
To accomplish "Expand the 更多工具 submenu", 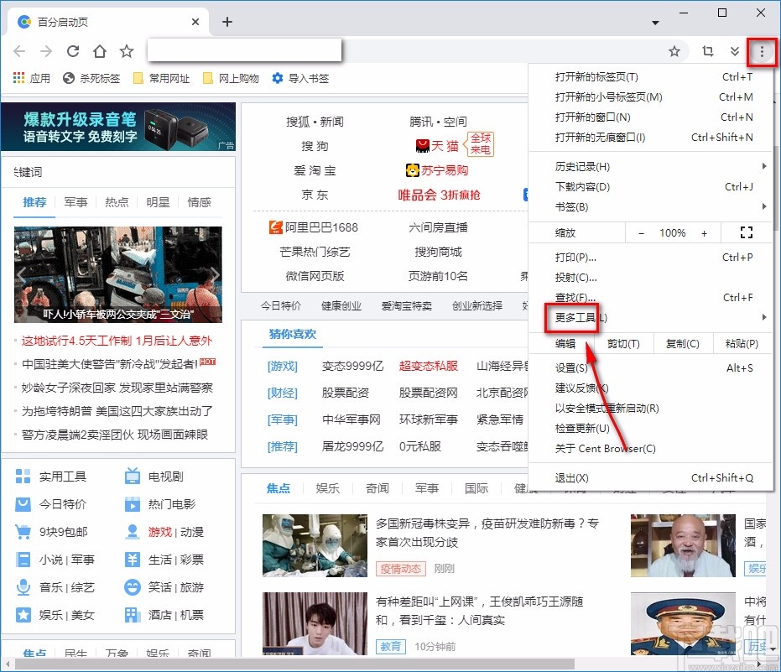I will point(581,318).
